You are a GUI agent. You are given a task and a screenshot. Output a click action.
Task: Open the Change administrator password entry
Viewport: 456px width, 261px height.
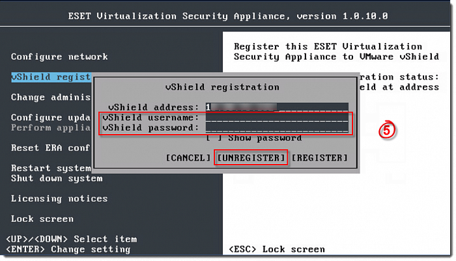point(51,97)
